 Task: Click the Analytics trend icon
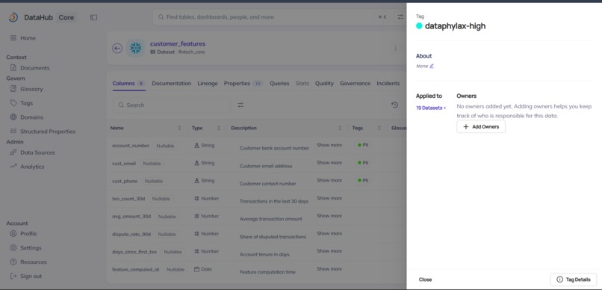[13, 167]
